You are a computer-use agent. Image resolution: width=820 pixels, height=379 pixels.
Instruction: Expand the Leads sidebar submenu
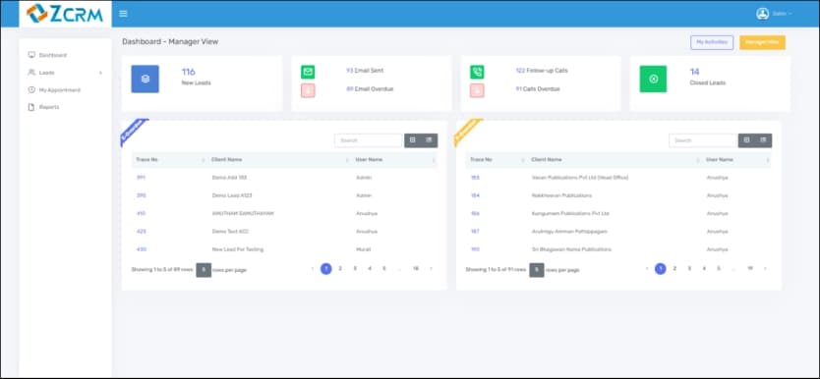coord(65,73)
